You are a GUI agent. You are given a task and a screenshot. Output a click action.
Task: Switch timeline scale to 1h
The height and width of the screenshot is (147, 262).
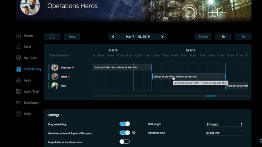[x=223, y=37]
